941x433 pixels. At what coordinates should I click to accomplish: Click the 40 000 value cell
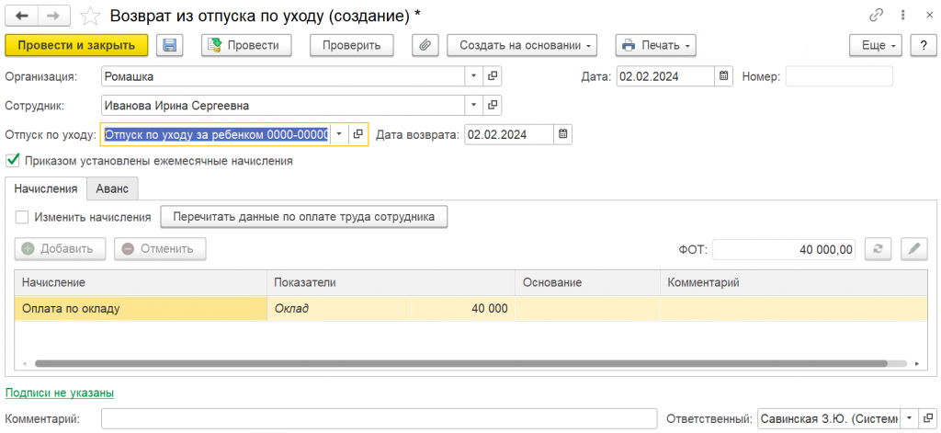tap(463, 309)
